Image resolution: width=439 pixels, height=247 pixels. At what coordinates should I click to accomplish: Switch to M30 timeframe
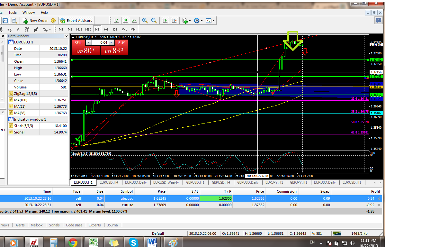click(88, 29)
